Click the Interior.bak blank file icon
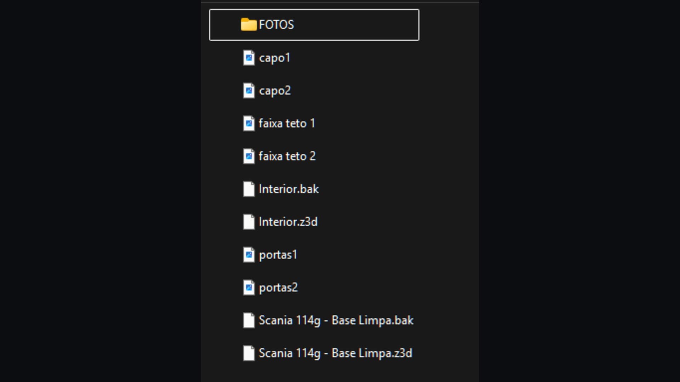 point(249,189)
